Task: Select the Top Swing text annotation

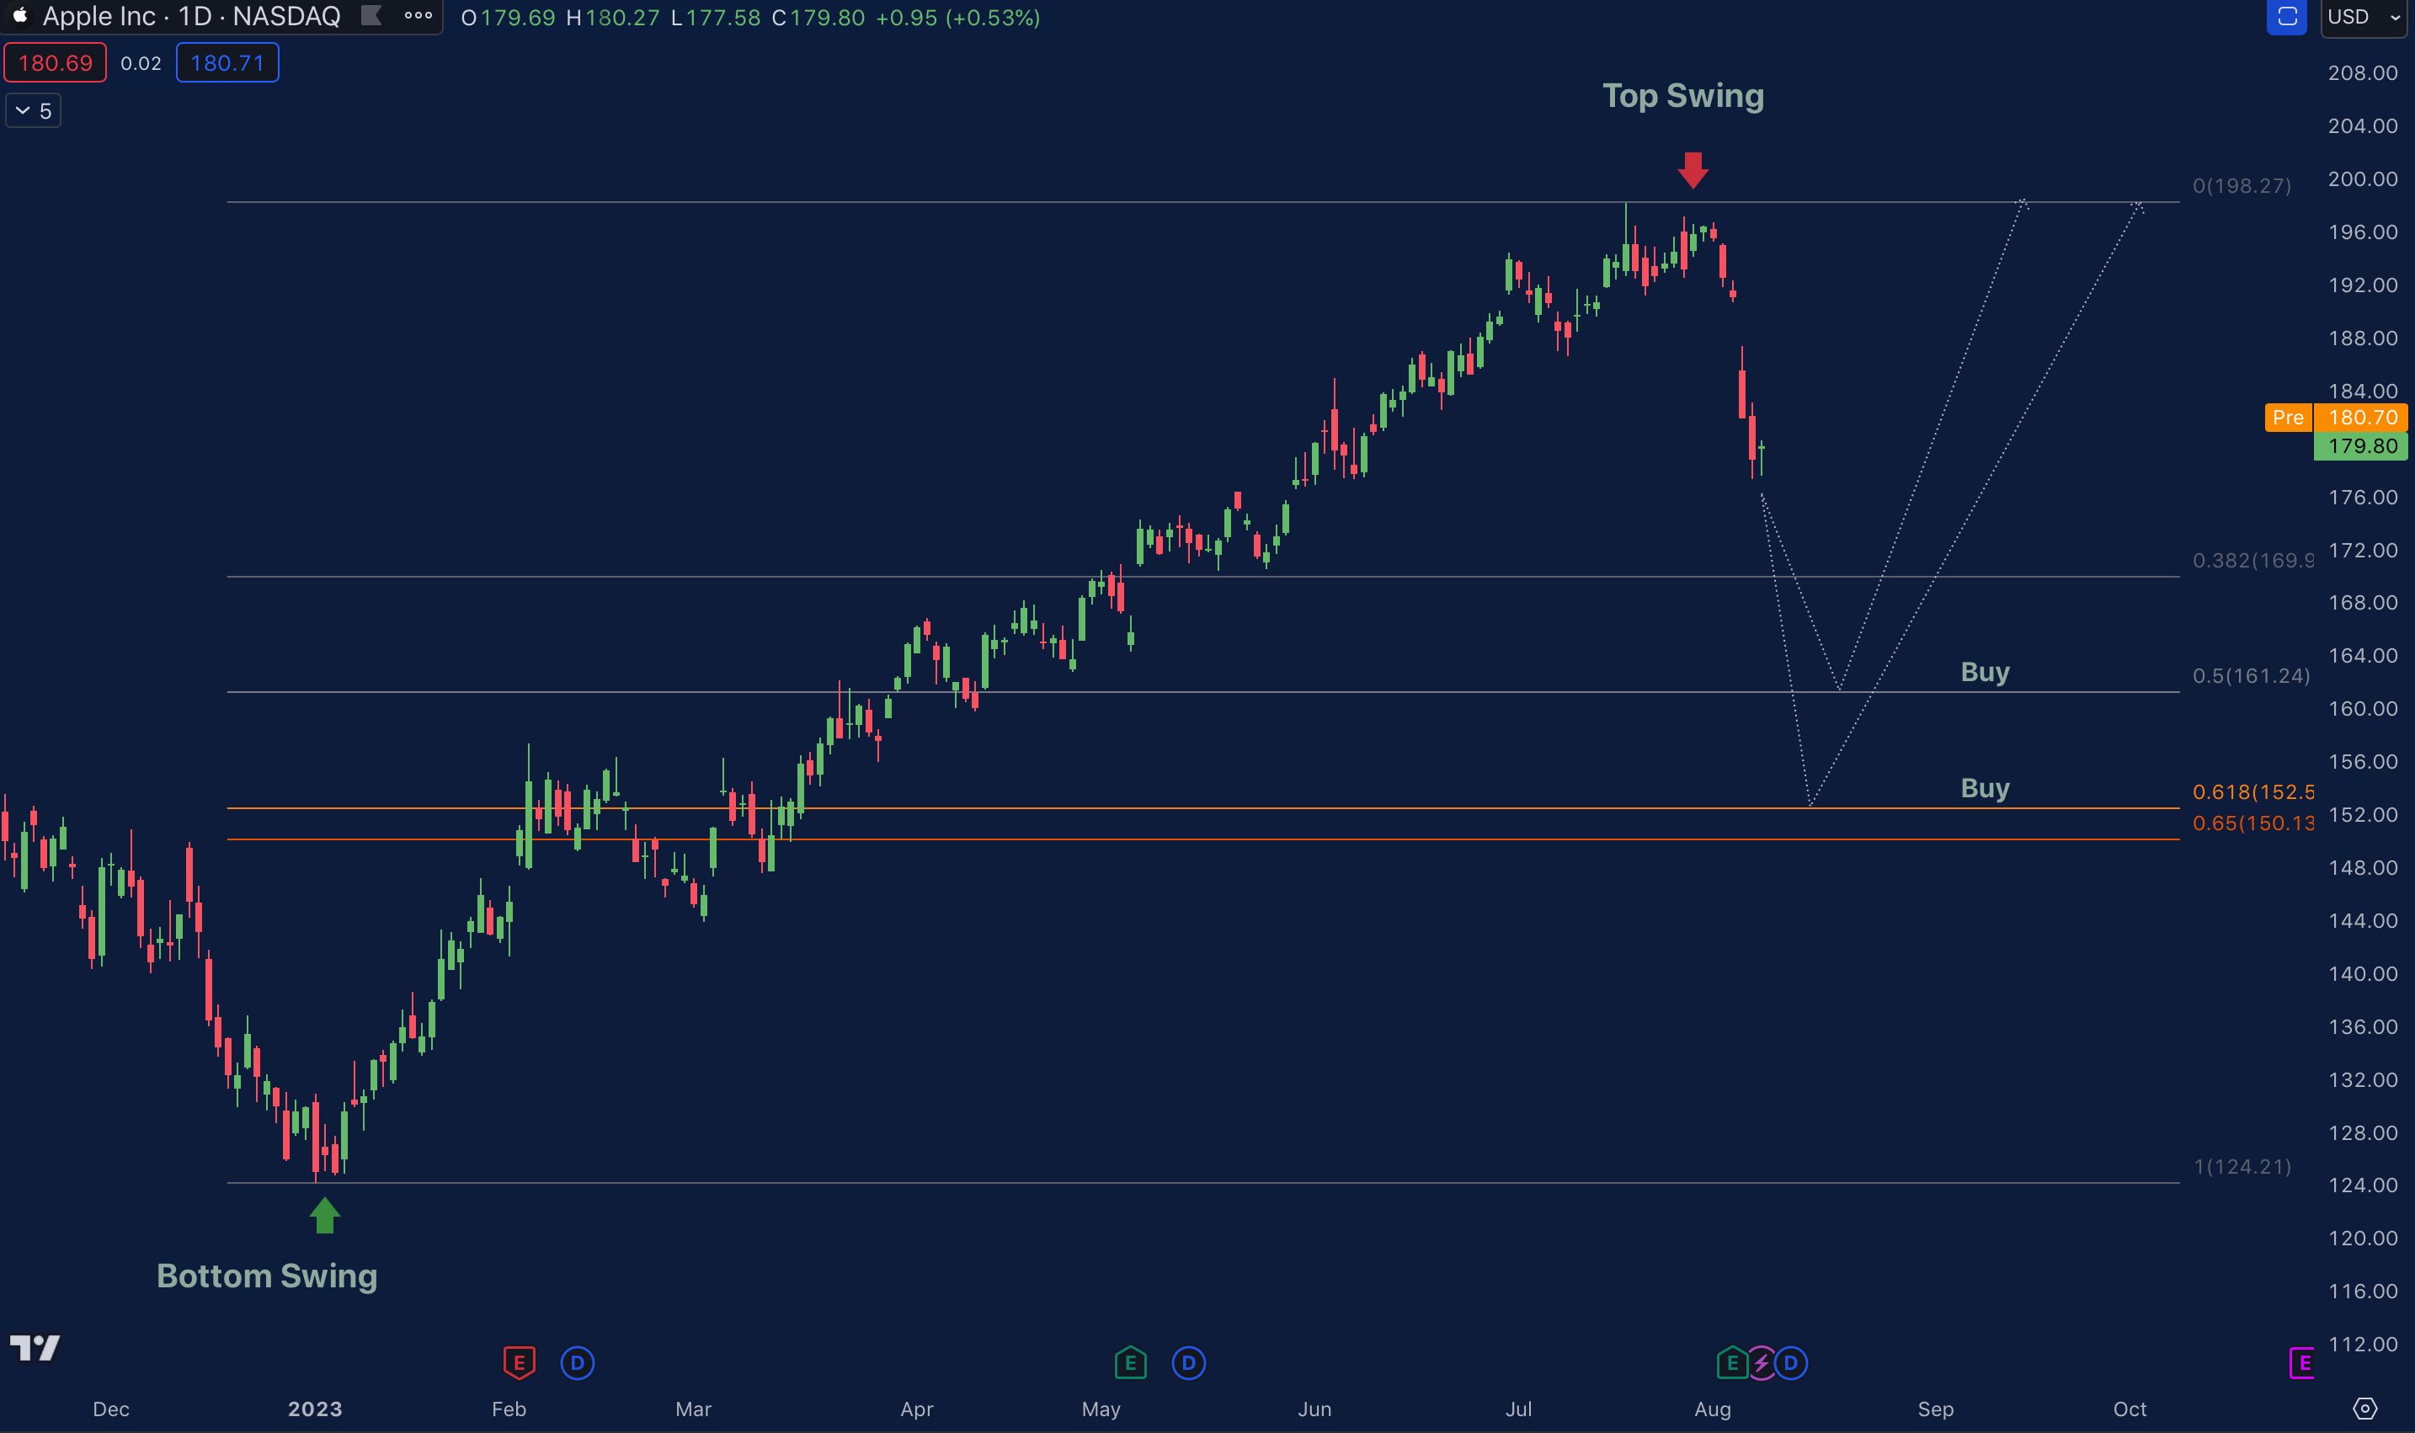Action: click(1682, 96)
